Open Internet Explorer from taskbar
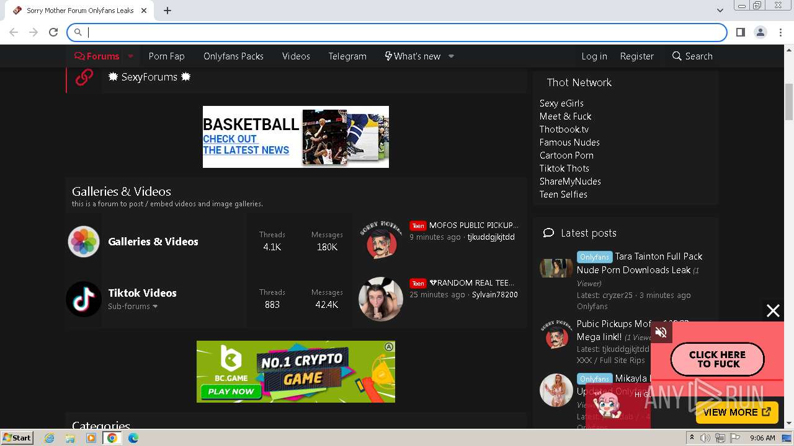 tap(49, 438)
